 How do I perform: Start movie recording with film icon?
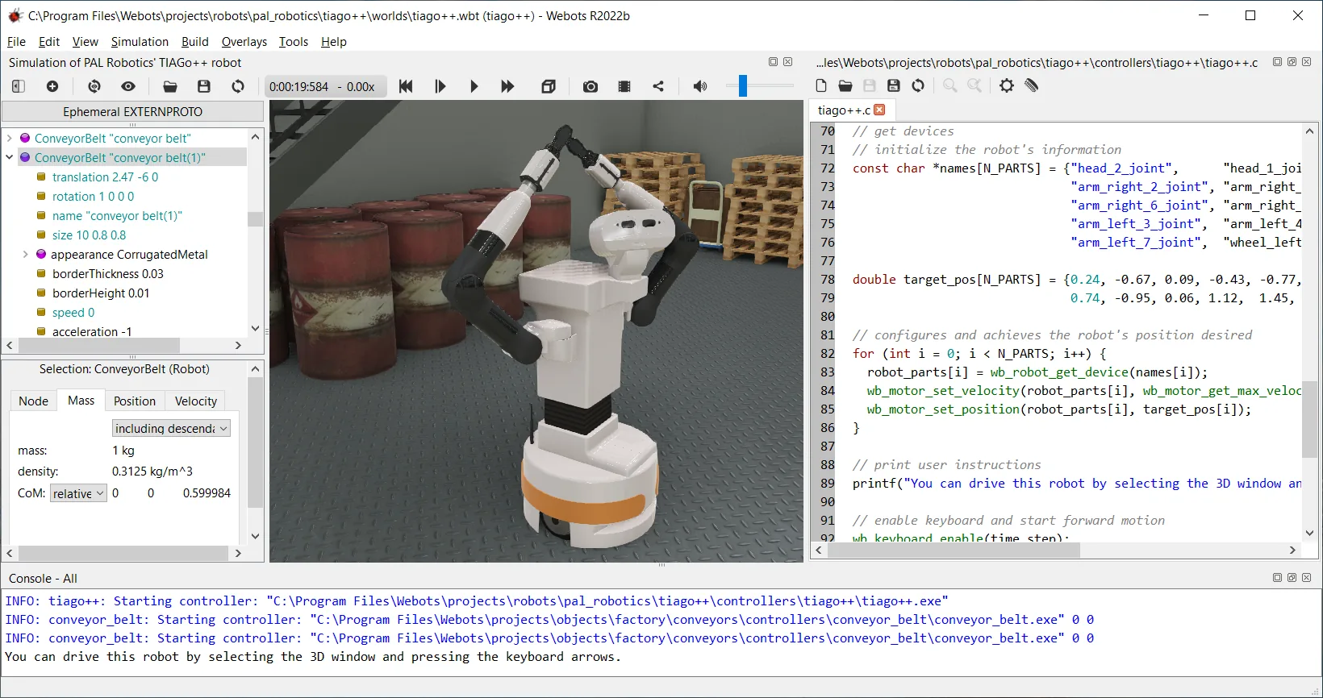624,86
